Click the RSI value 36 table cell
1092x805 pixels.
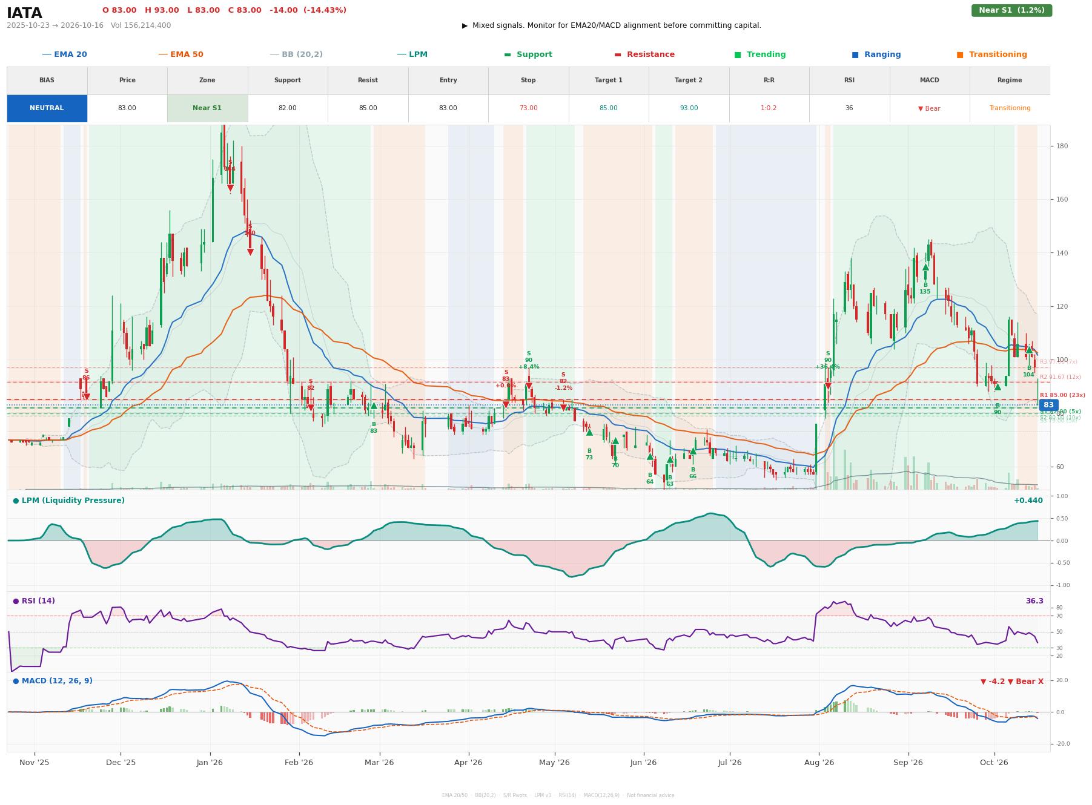point(849,108)
